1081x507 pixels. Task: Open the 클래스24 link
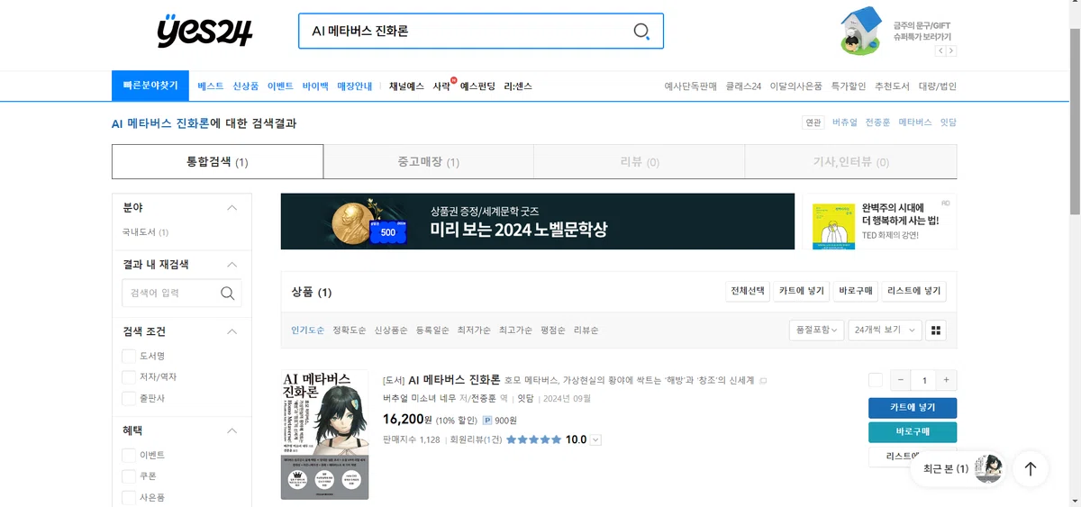[x=744, y=86]
